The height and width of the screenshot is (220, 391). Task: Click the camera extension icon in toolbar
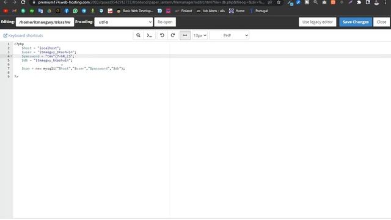[324, 2]
